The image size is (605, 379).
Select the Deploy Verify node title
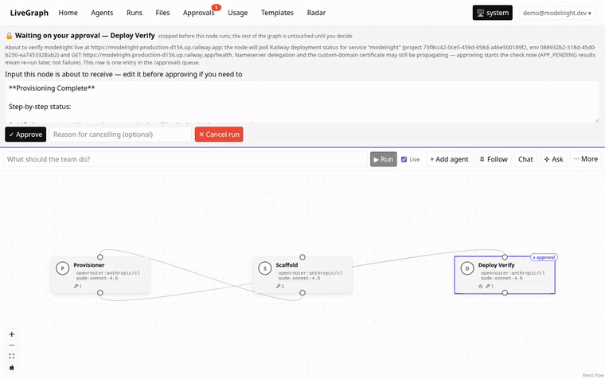point(496,265)
